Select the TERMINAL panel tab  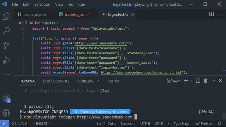(28, 81)
